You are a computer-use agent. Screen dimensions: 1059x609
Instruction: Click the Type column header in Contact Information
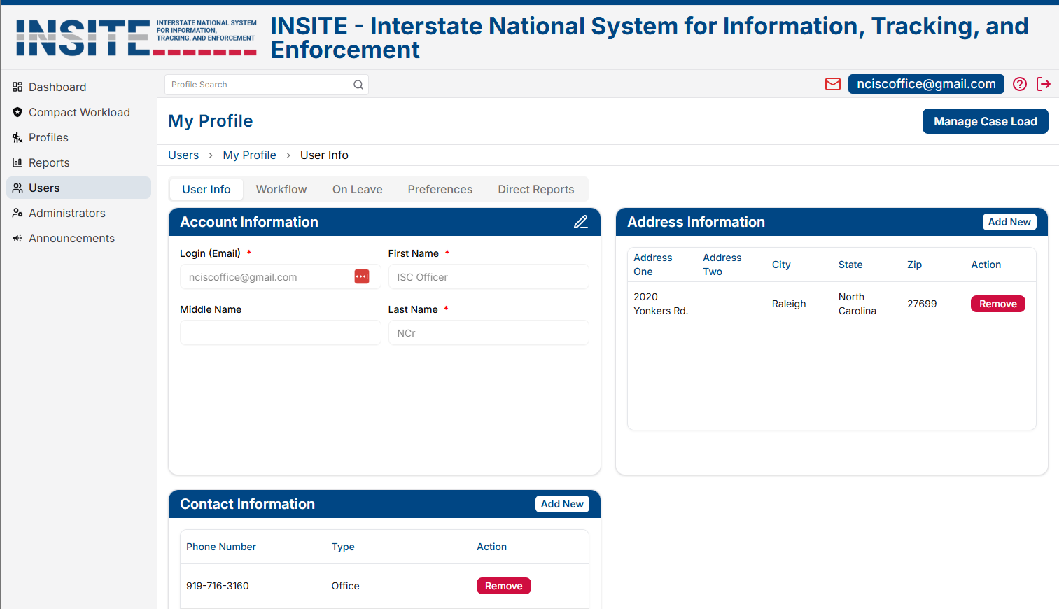pos(343,547)
